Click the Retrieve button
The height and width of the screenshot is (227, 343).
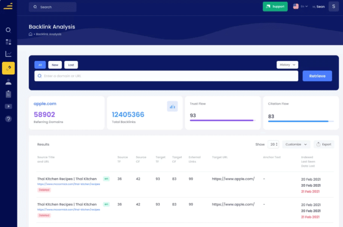(317, 76)
